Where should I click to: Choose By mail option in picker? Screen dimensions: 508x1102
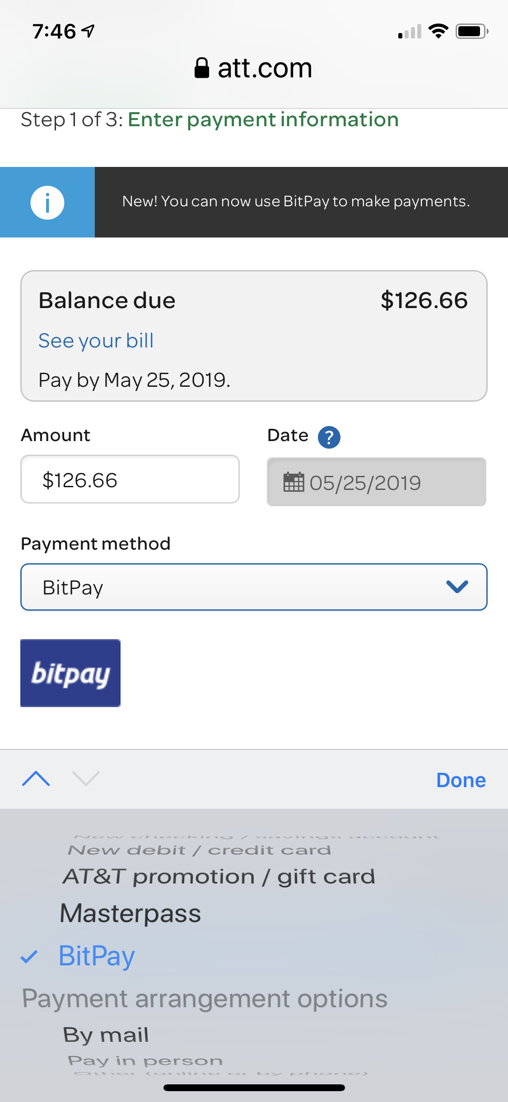pyautogui.click(x=106, y=1035)
